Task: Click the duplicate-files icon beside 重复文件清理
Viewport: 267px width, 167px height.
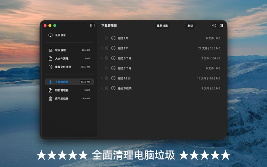Action: (50, 67)
